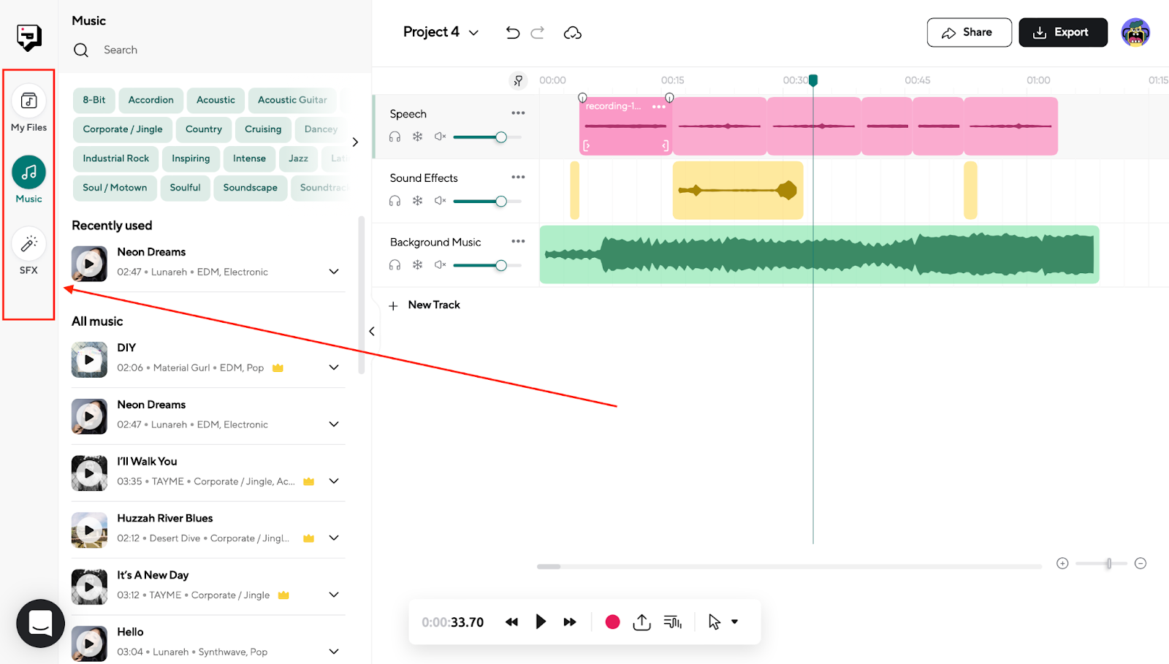
Task: Fast-forward with the skip-forward button
Action: pos(570,622)
